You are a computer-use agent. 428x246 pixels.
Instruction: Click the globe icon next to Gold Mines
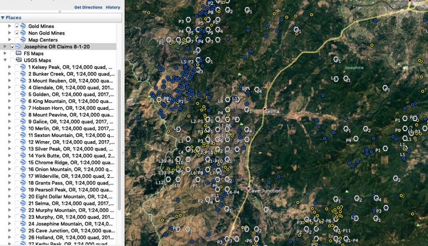click(23, 26)
